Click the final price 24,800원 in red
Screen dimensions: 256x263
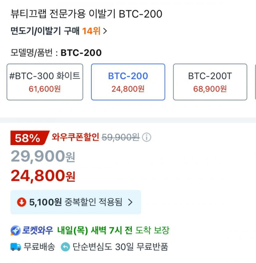click(43, 176)
